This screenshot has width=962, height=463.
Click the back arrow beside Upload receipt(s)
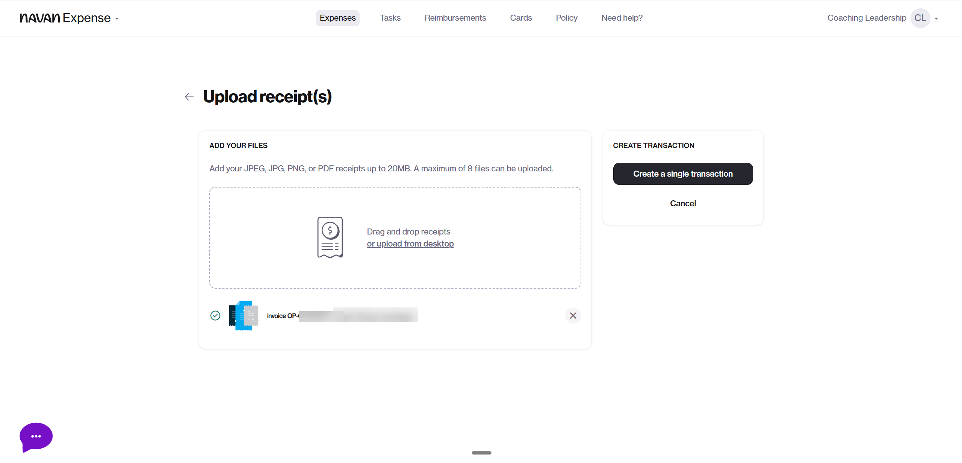[x=189, y=97]
